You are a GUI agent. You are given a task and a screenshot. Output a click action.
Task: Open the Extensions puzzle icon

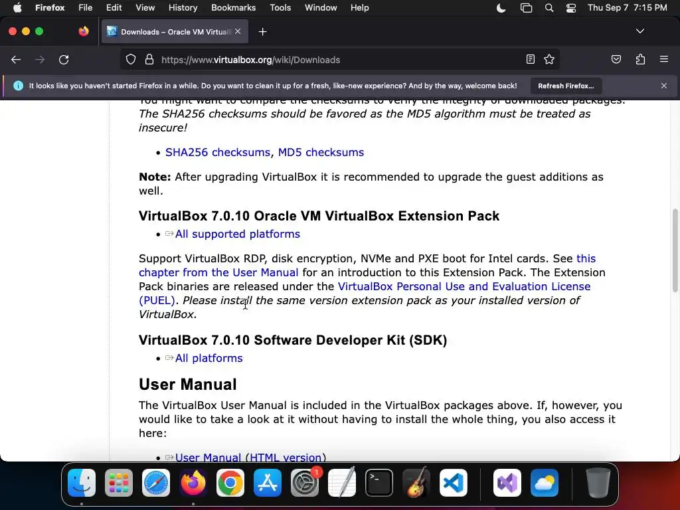[x=640, y=59]
